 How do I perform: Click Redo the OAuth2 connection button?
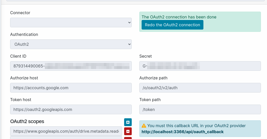tap(172, 25)
